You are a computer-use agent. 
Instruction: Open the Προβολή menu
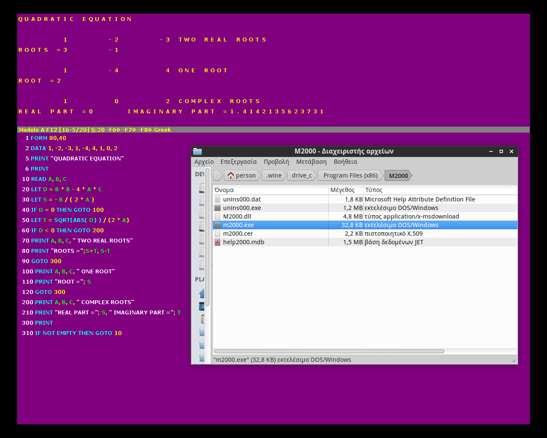pyautogui.click(x=276, y=162)
